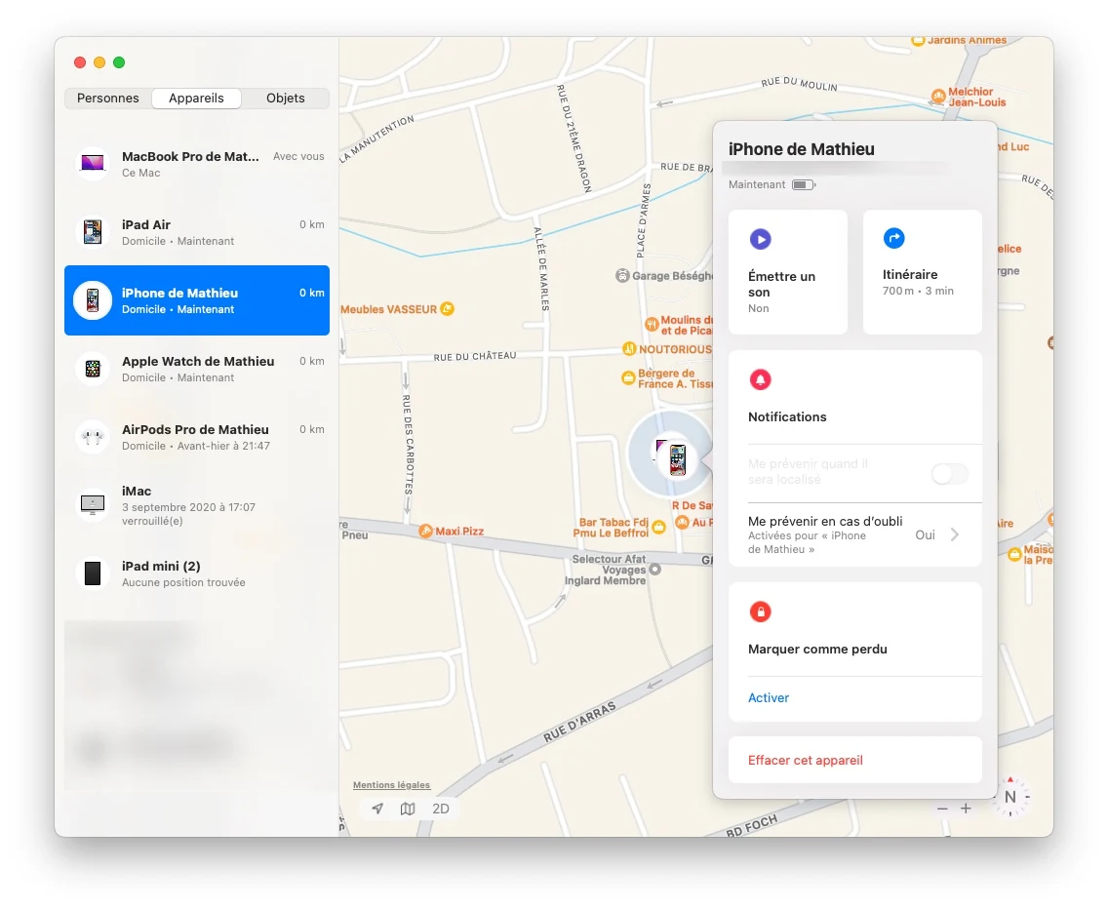The image size is (1108, 909).
Task: Click Moulins de Picardie restaurant marker
Action: coord(652,325)
